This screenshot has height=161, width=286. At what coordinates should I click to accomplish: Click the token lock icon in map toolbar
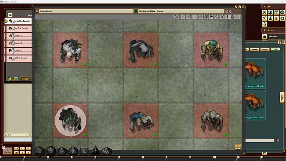(x=232, y=17)
